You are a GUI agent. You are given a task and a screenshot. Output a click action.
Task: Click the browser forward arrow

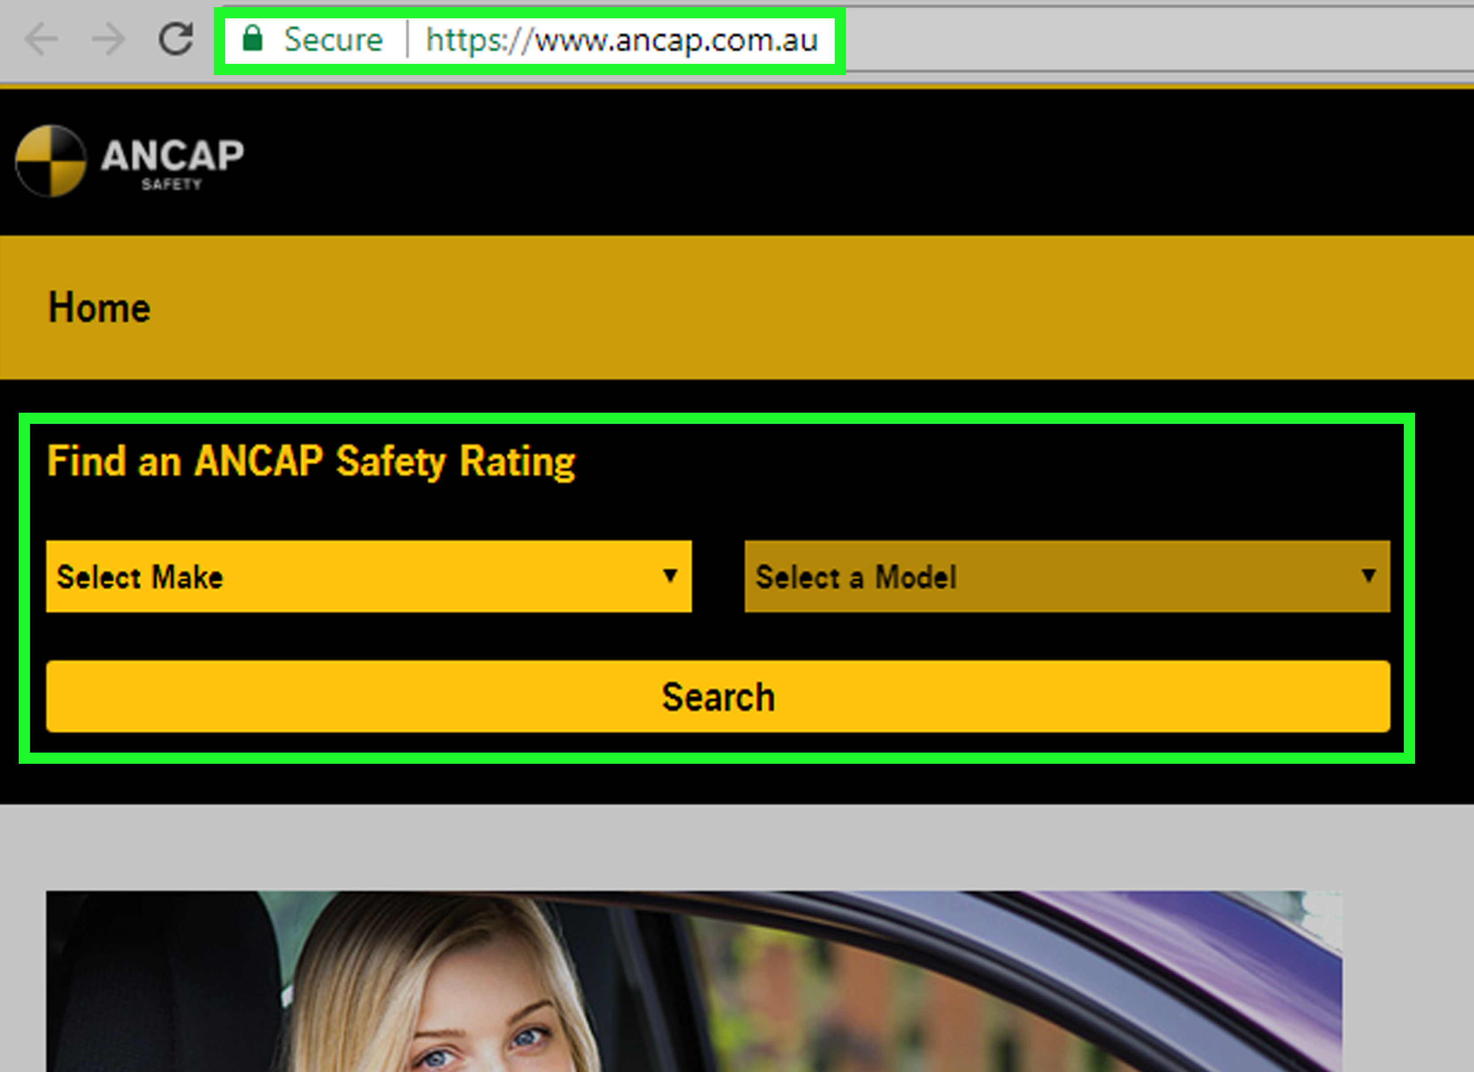109,40
